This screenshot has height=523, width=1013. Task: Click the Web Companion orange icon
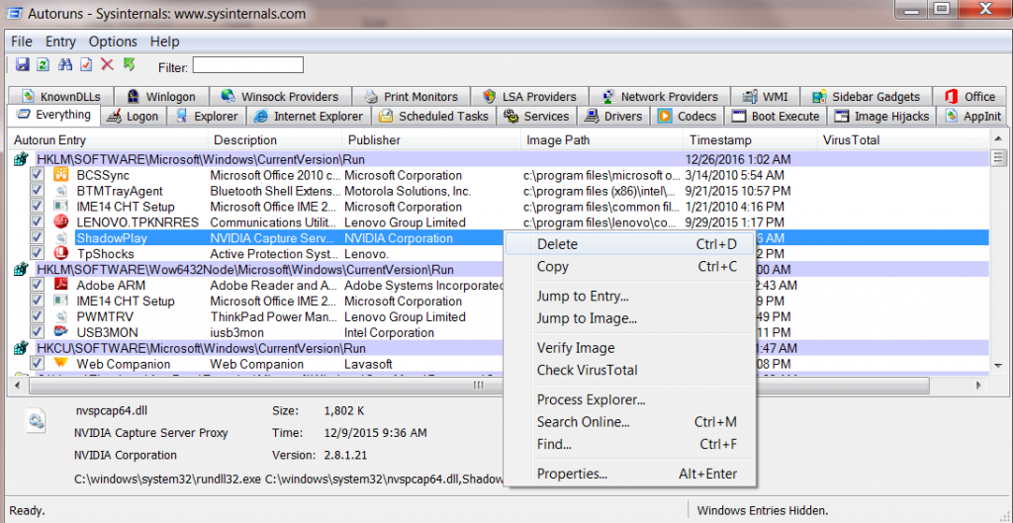(60, 364)
